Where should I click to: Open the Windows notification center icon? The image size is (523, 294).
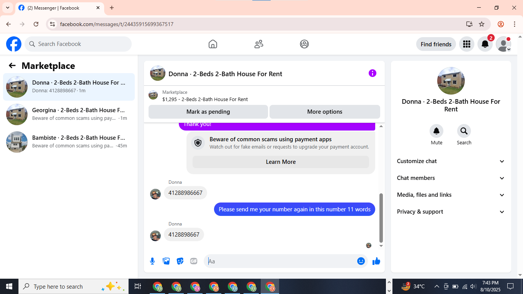coord(510,286)
